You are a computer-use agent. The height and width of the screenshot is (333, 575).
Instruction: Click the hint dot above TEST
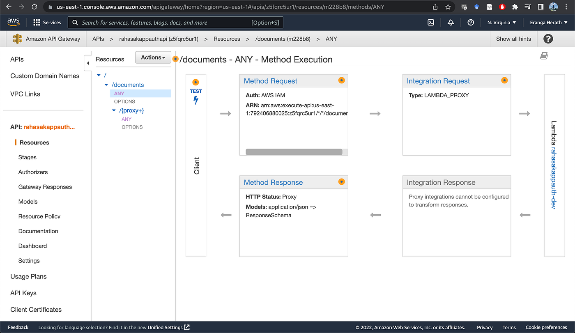[195, 82]
